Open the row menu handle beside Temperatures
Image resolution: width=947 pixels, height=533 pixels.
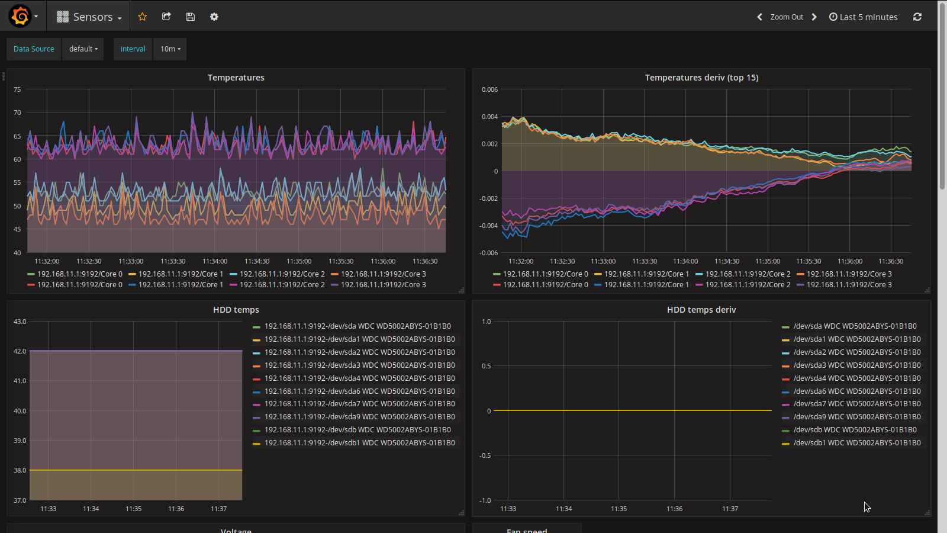(x=4, y=76)
